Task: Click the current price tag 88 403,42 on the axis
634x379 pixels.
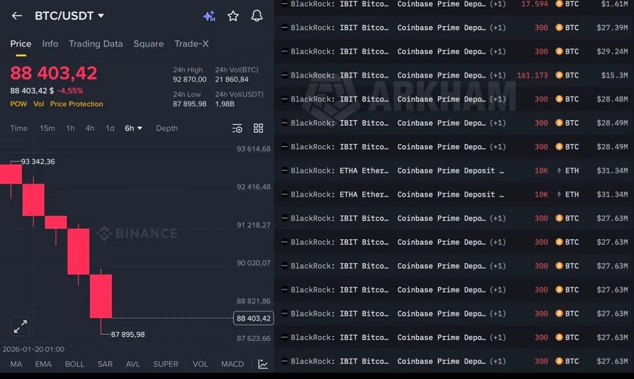Action: click(253, 318)
